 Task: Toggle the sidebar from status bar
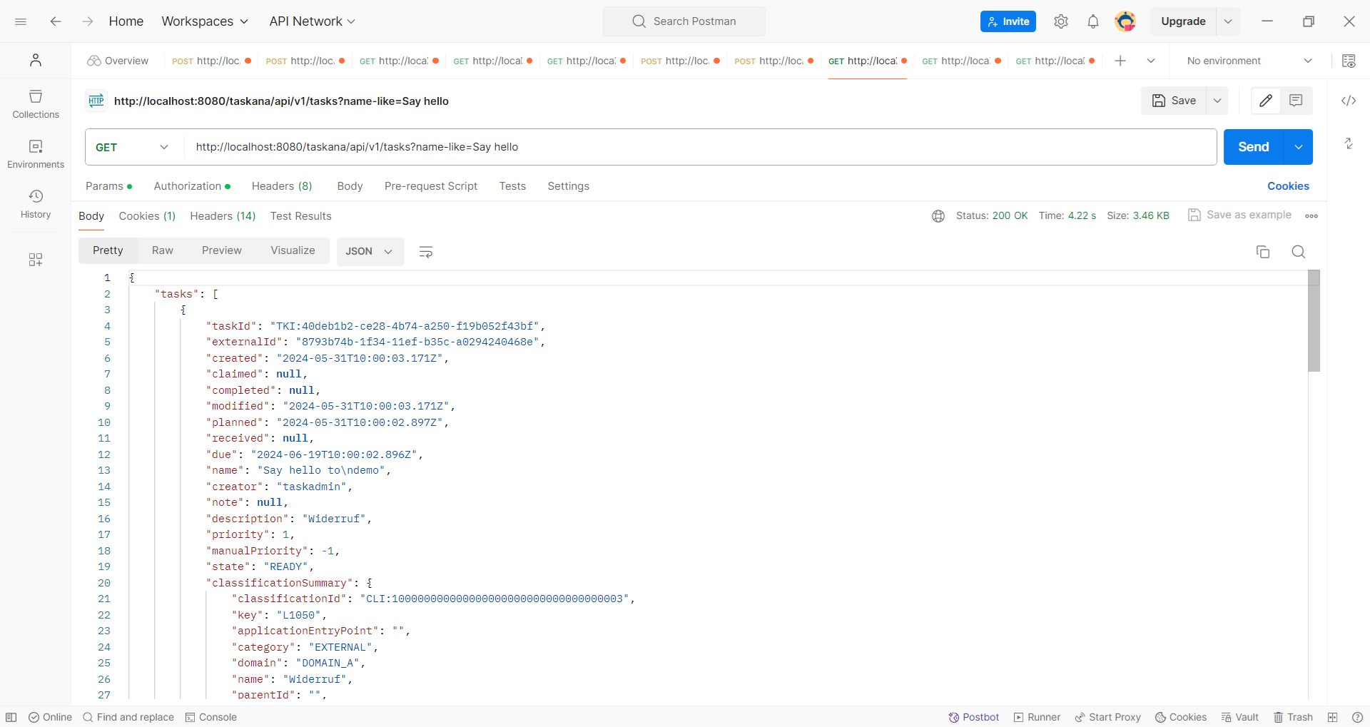pos(11,717)
